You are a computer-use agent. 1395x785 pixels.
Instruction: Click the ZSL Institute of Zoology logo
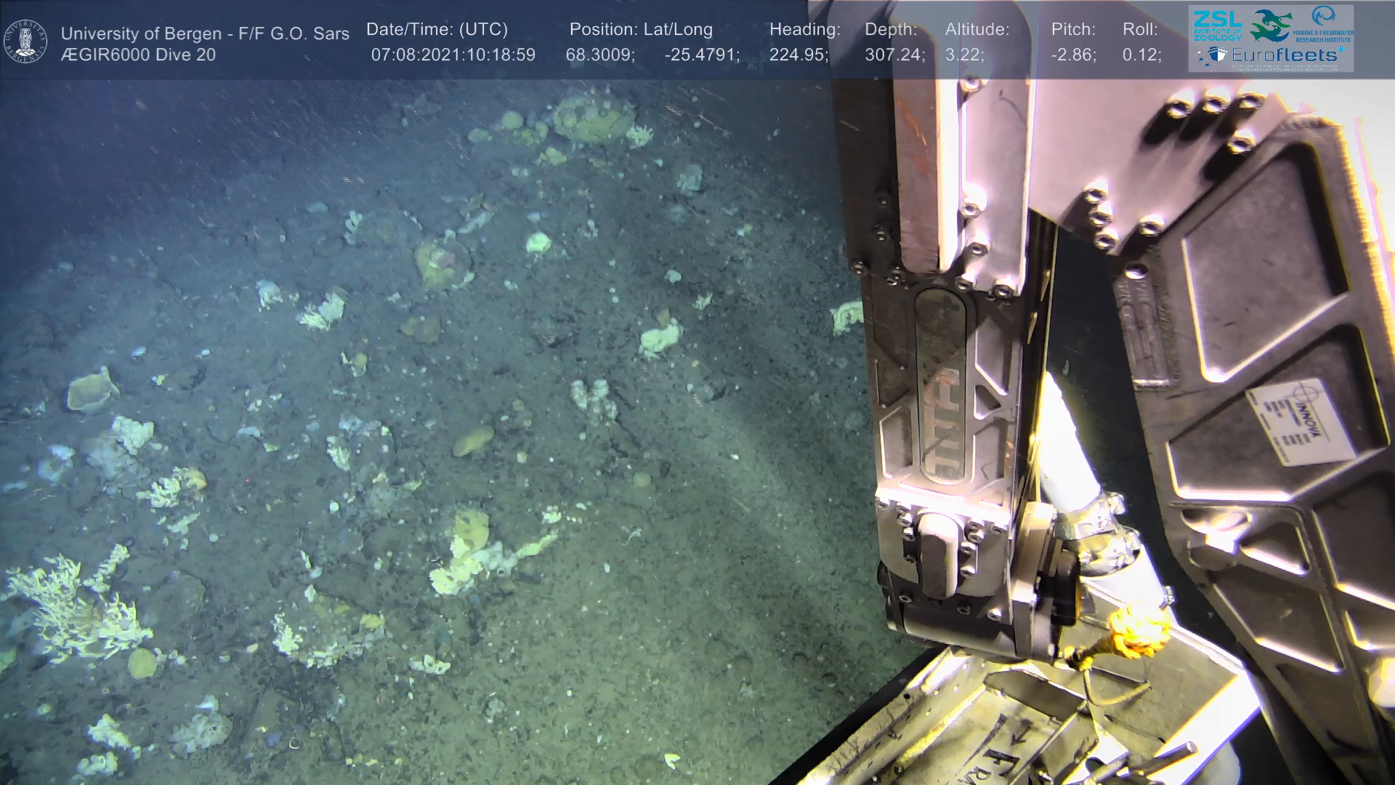1217,25
